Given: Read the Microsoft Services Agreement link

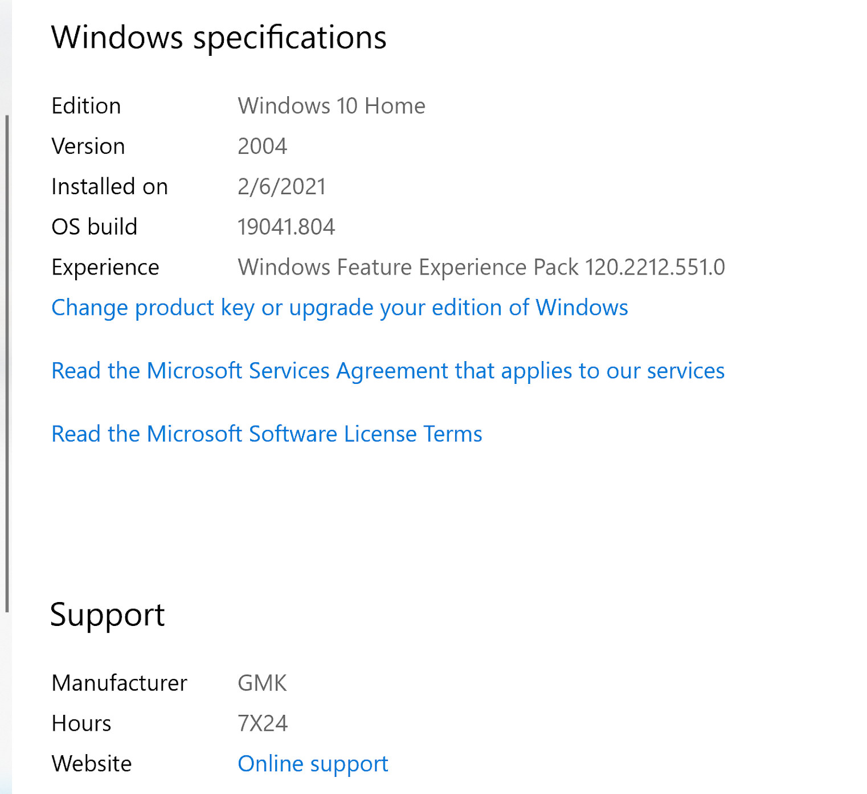Looking at the screenshot, I should [388, 371].
